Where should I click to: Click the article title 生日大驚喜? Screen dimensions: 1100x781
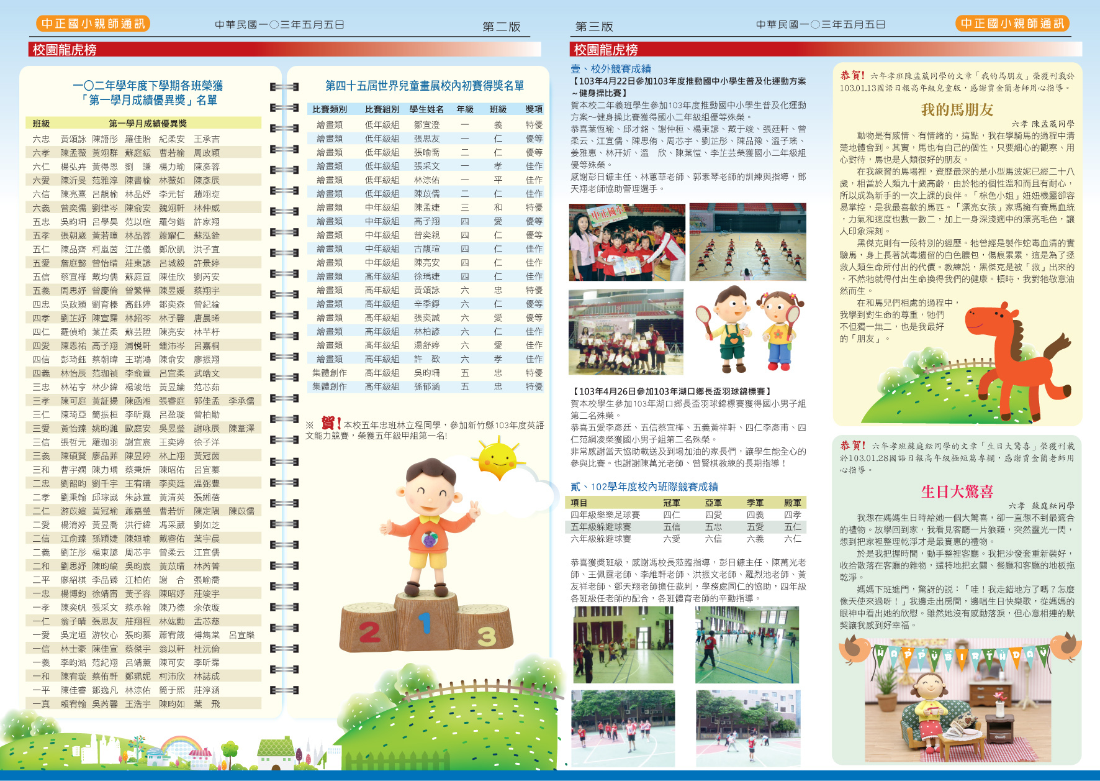(957, 492)
